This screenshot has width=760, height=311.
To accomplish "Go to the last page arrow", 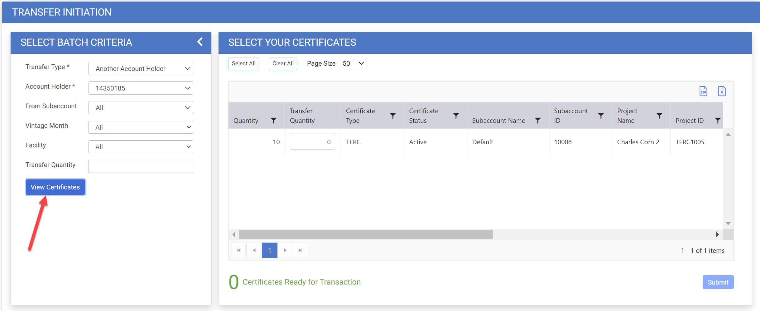I will (300, 250).
